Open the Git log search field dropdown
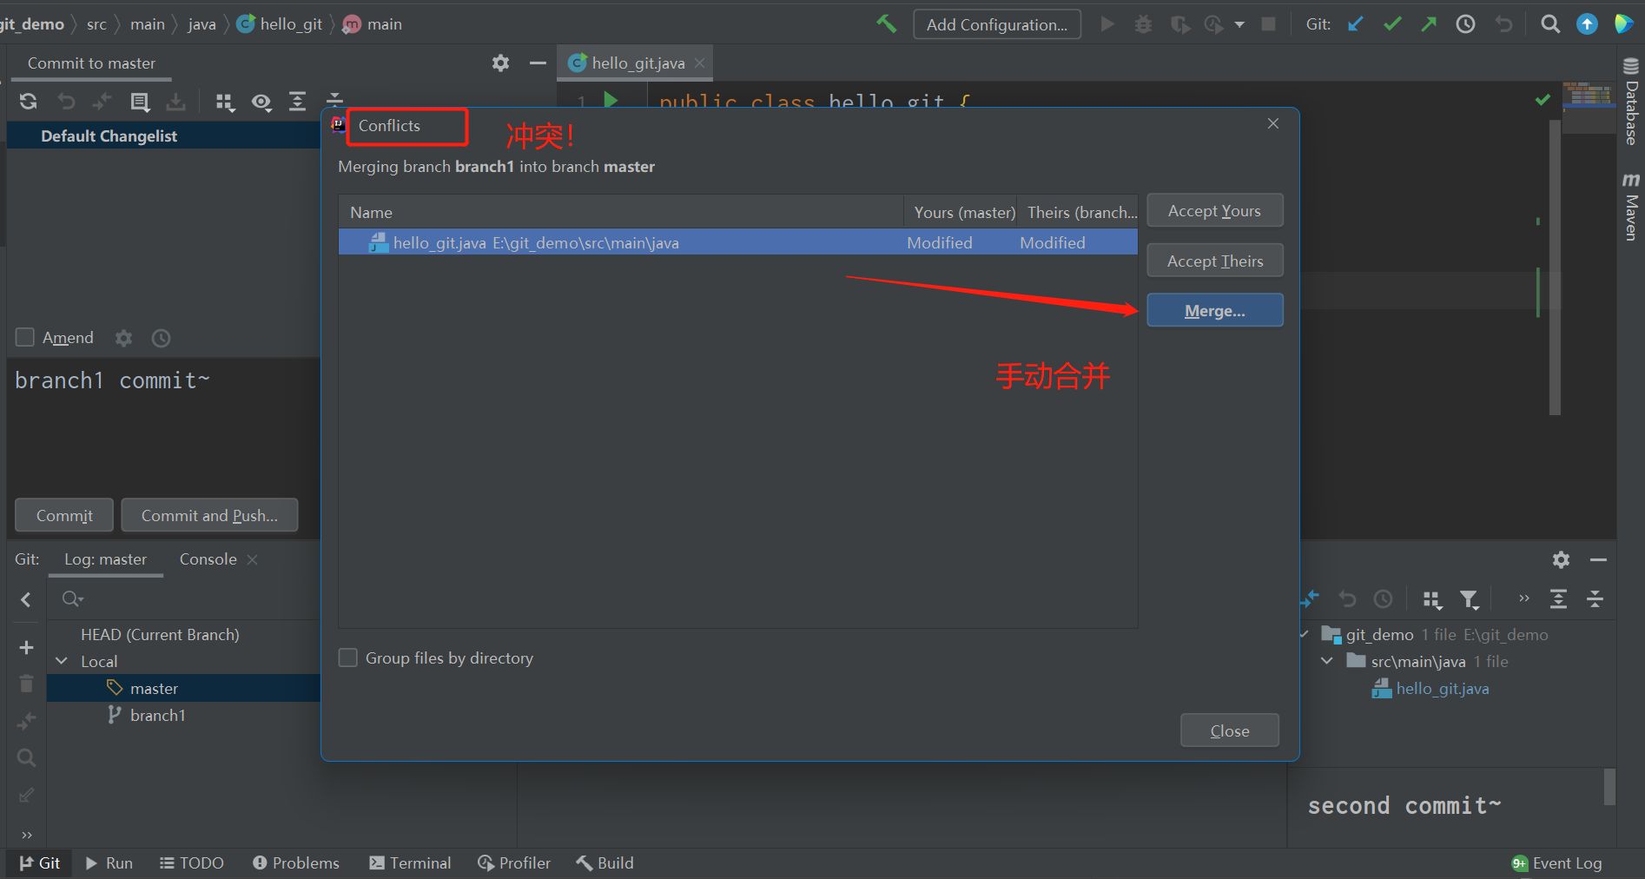This screenshot has height=879, width=1645. point(73,598)
